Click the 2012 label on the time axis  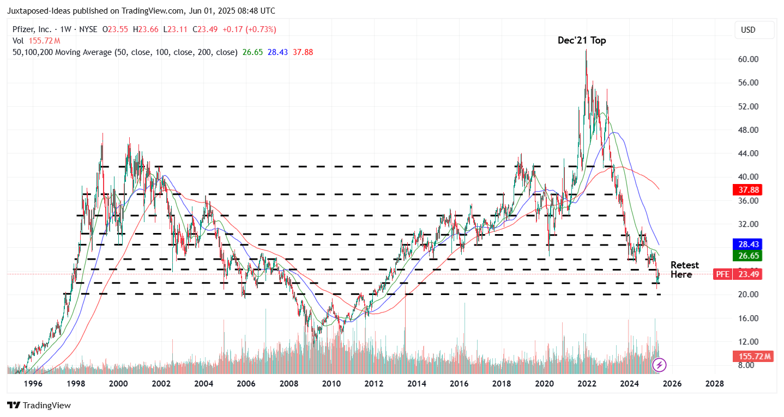(x=374, y=384)
